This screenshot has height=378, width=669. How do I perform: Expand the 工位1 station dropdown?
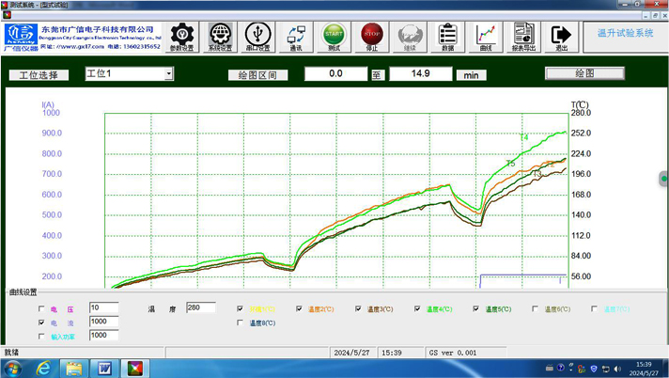(x=169, y=73)
